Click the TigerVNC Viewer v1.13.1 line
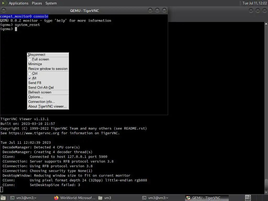This screenshot has height=201, width=268. tap(25, 119)
